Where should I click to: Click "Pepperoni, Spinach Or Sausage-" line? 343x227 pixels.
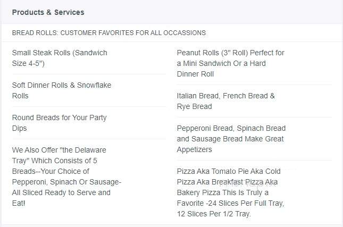pos(66,182)
